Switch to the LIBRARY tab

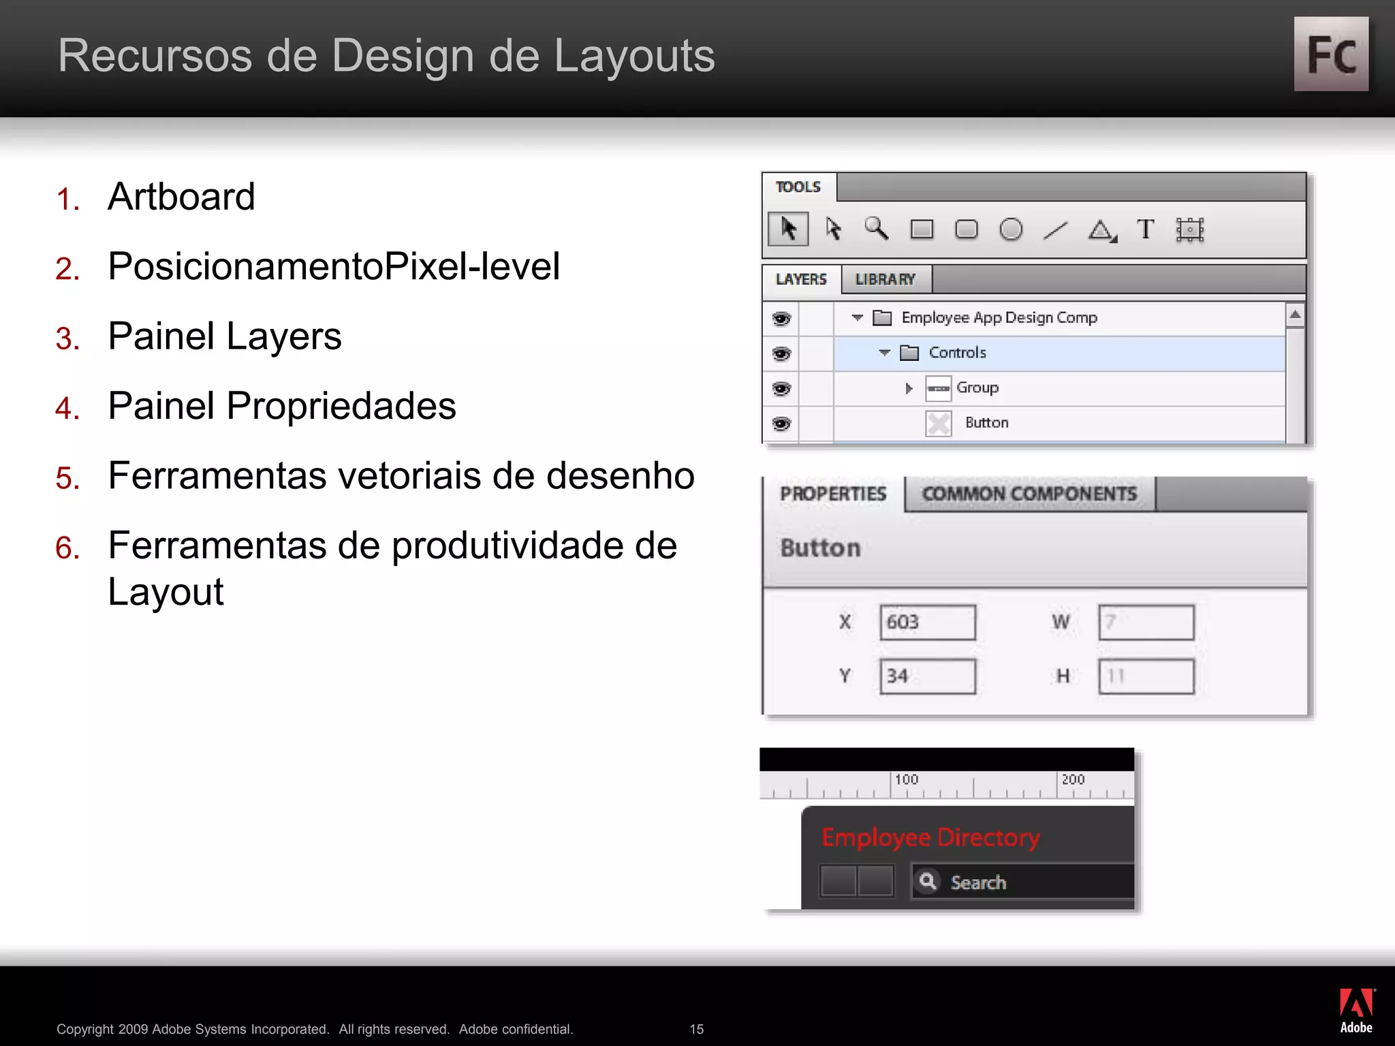coord(885,279)
